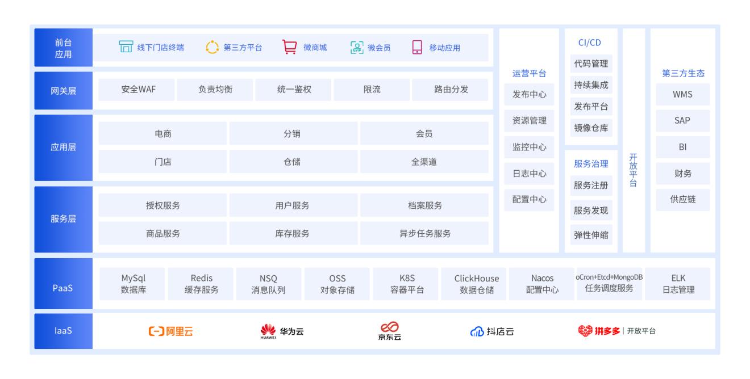
Task: Click the 线下门店终端 store terminal icon
Action: (125, 47)
